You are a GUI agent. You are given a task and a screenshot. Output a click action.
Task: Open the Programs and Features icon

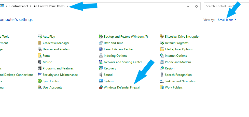pyautogui.click(x=39, y=68)
